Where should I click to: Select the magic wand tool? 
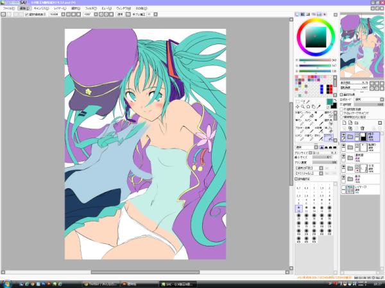(x=308, y=101)
